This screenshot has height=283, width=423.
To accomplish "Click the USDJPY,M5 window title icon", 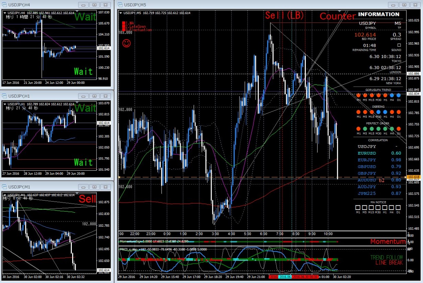I will click(120, 5).
